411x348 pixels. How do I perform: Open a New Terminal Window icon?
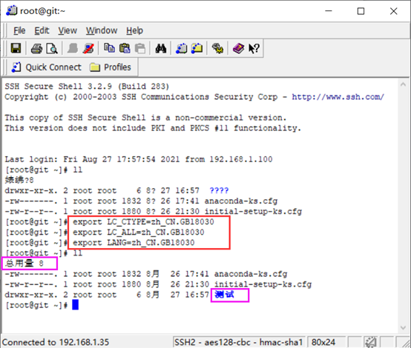181,48
